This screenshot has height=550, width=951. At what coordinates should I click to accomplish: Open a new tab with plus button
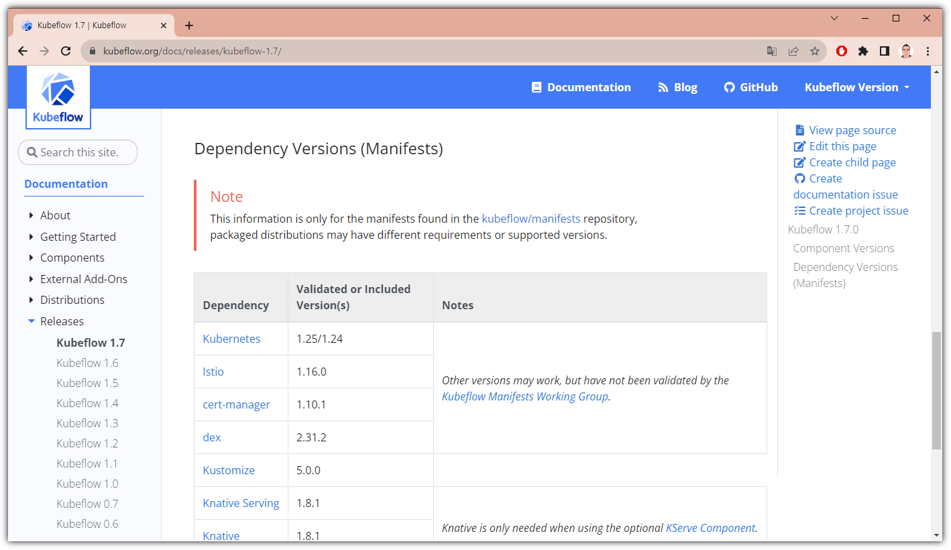pyautogui.click(x=189, y=25)
